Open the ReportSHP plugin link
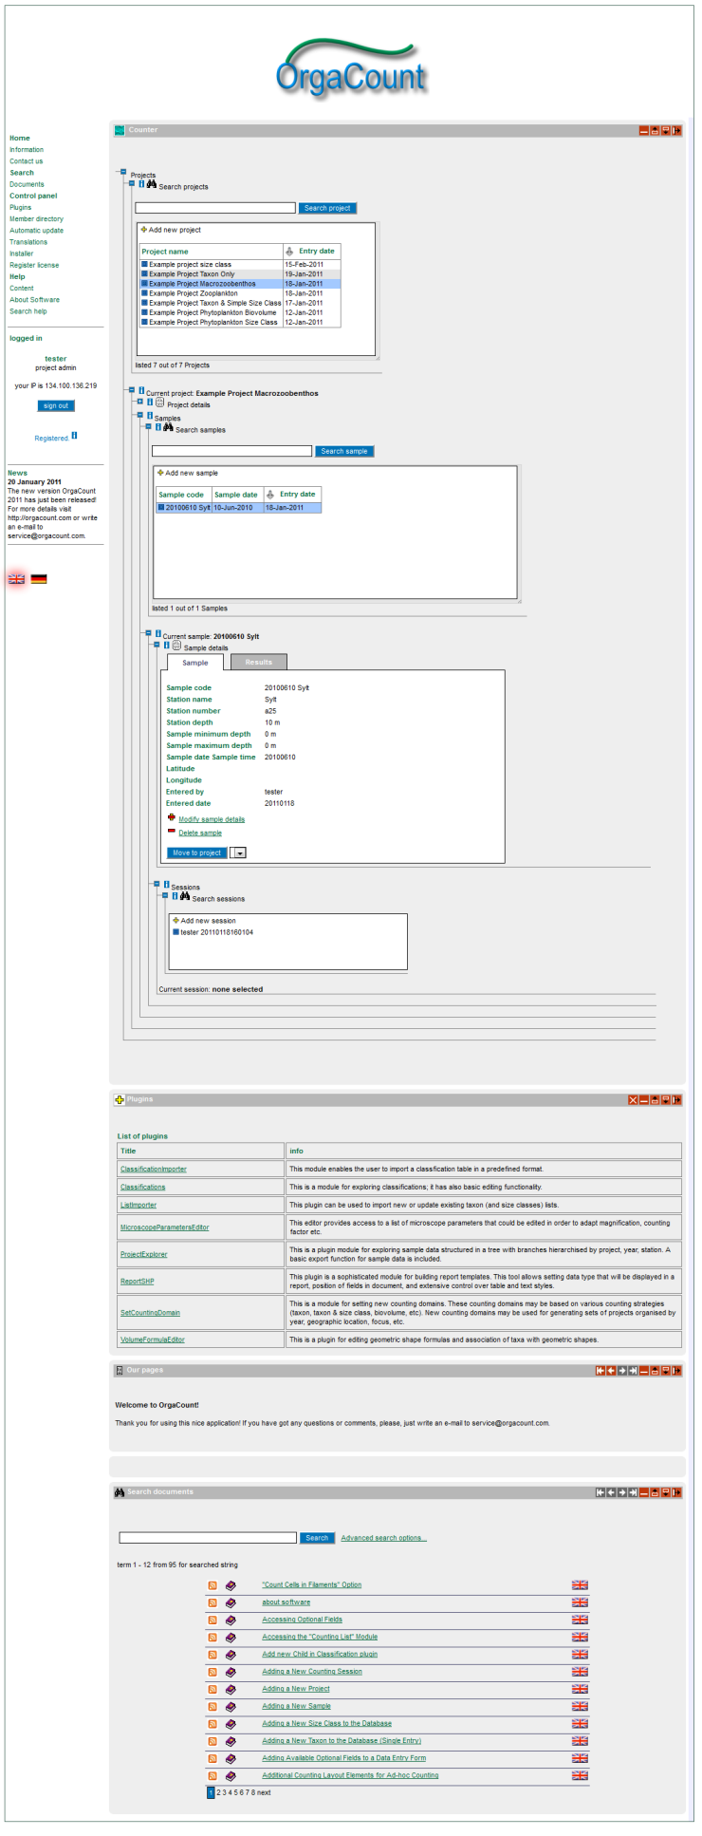 pos(138,1281)
